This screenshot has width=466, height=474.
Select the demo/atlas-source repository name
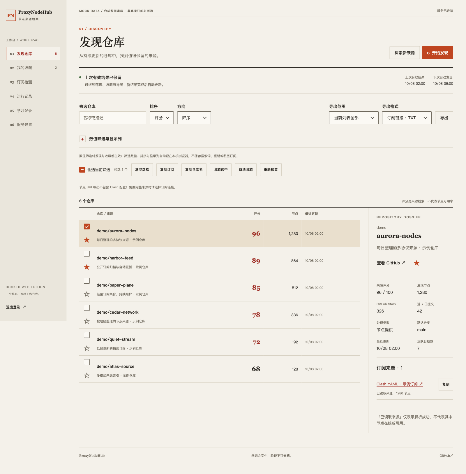pos(116,366)
